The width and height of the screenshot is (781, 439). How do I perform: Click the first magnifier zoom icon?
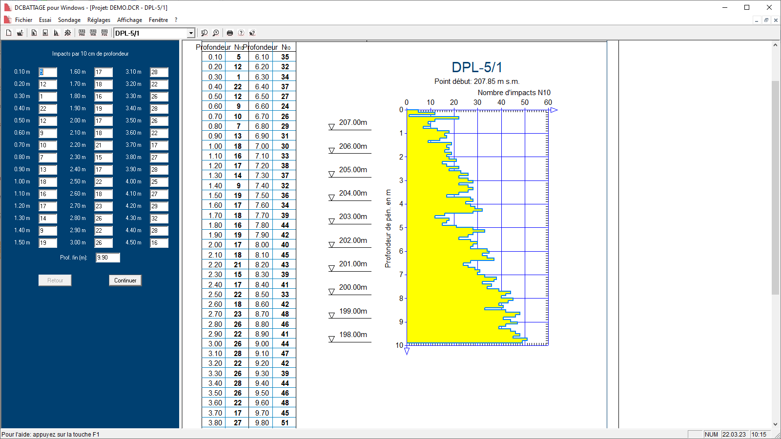[205, 33]
